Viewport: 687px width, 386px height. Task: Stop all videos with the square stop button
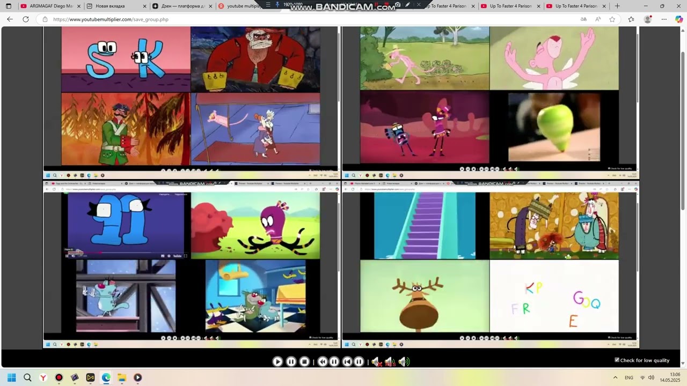(304, 362)
